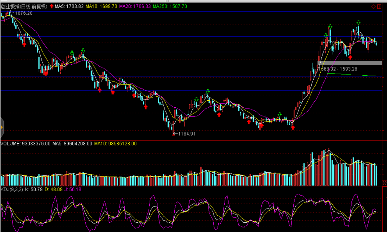Click the rightmost red up signal arrow
Screen dimensions: 387x232
pos(350,57)
